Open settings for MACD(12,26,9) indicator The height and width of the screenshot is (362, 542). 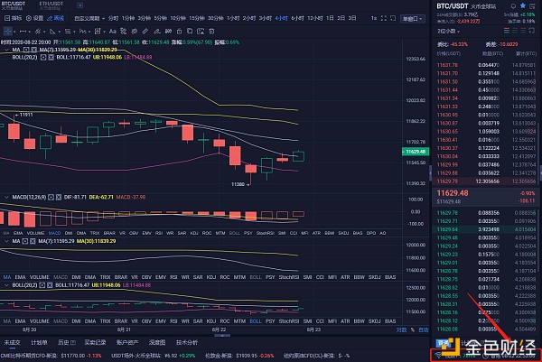(51, 197)
